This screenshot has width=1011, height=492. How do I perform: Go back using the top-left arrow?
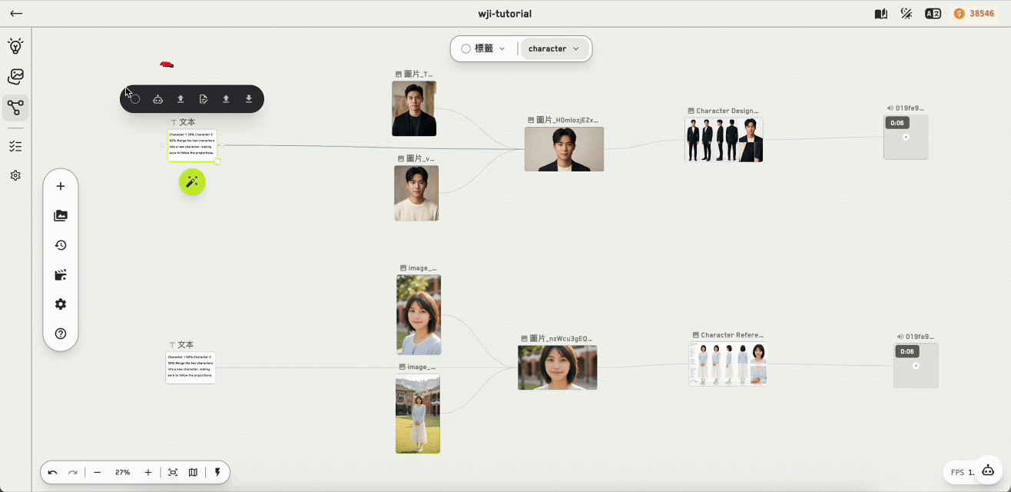click(x=16, y=14)
